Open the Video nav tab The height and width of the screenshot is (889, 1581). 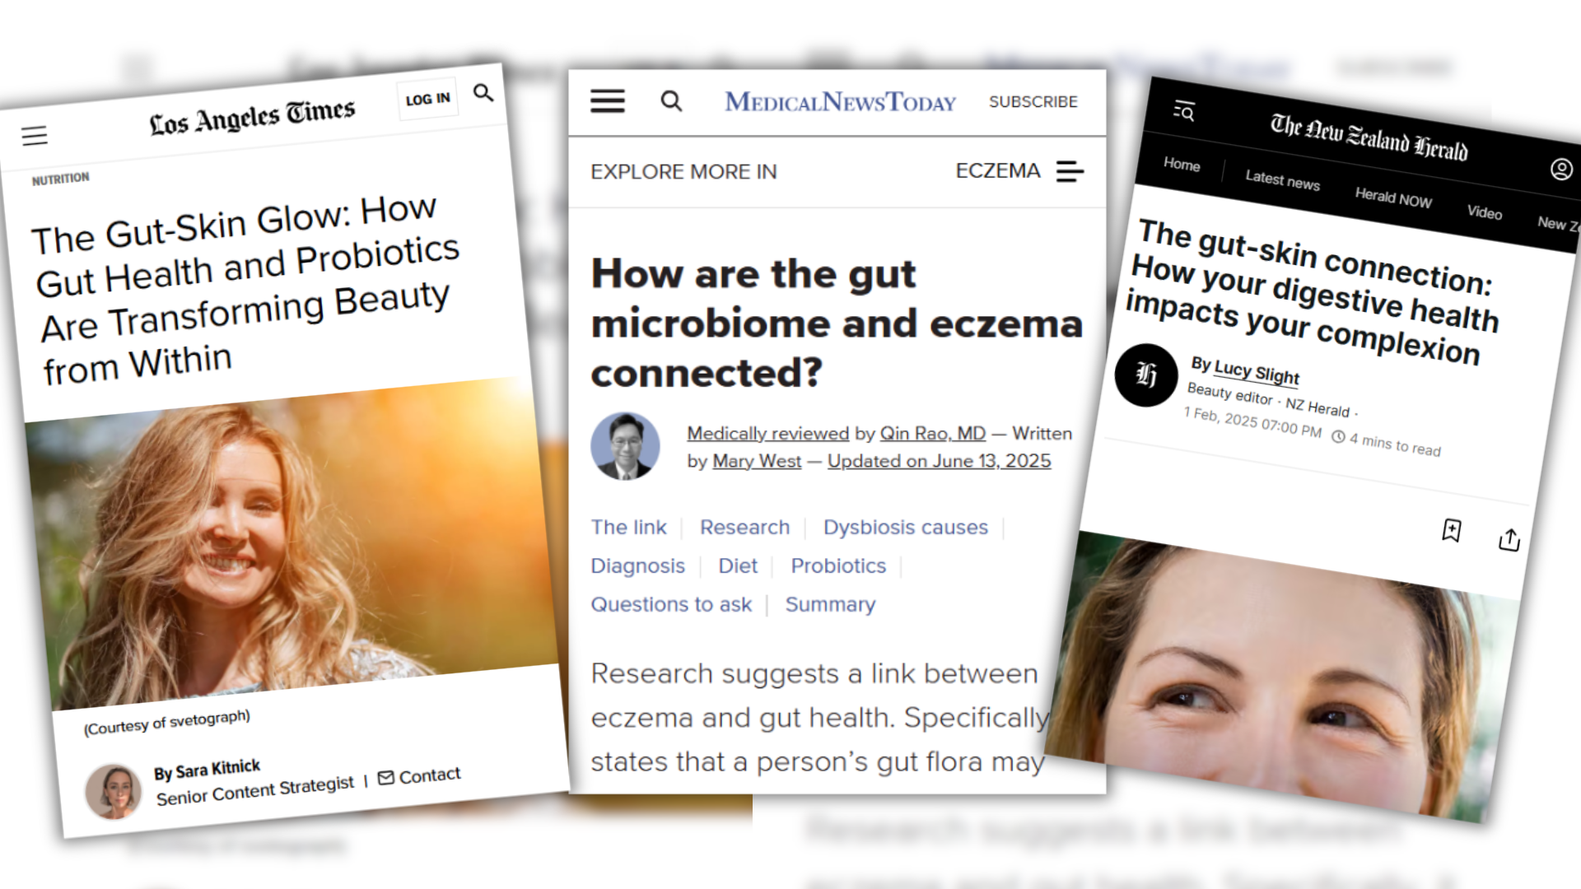click(x=1484, y=212)
